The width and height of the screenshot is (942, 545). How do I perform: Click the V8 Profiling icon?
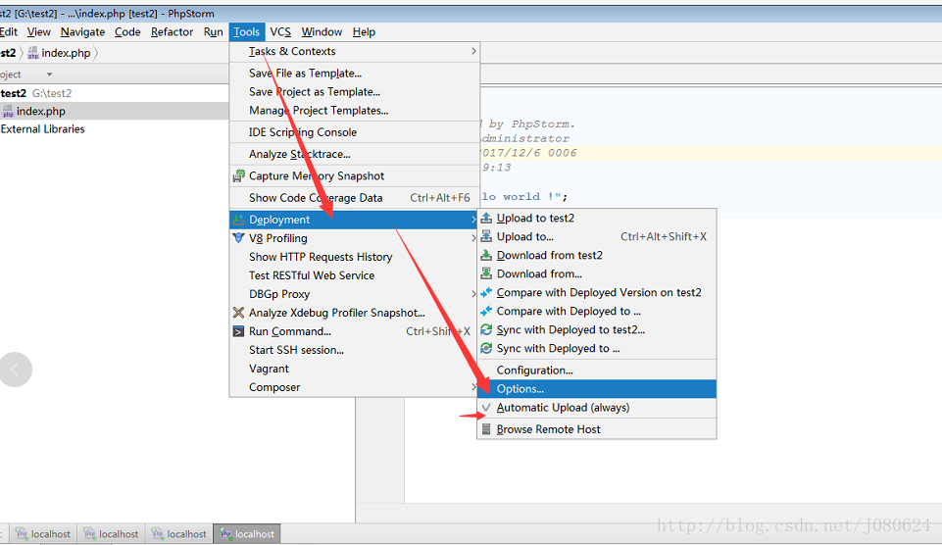[x=238, y=238]
